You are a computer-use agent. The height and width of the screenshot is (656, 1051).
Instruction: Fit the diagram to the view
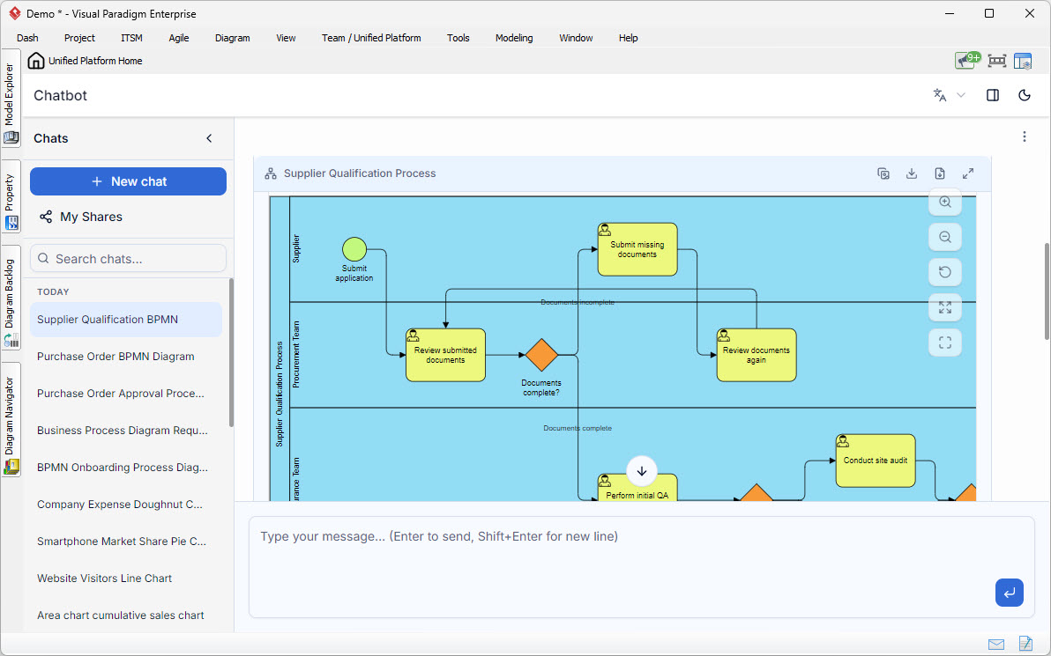tap(945, 307)
